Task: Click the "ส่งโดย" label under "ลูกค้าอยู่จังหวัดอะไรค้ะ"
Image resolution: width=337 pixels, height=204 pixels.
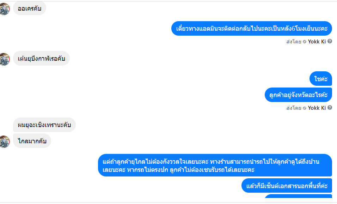Action: [294, 108]
